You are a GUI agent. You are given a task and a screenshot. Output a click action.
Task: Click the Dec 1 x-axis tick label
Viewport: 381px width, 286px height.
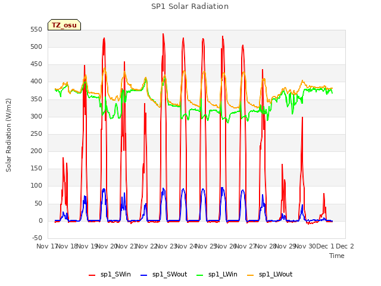click(325, 246)
